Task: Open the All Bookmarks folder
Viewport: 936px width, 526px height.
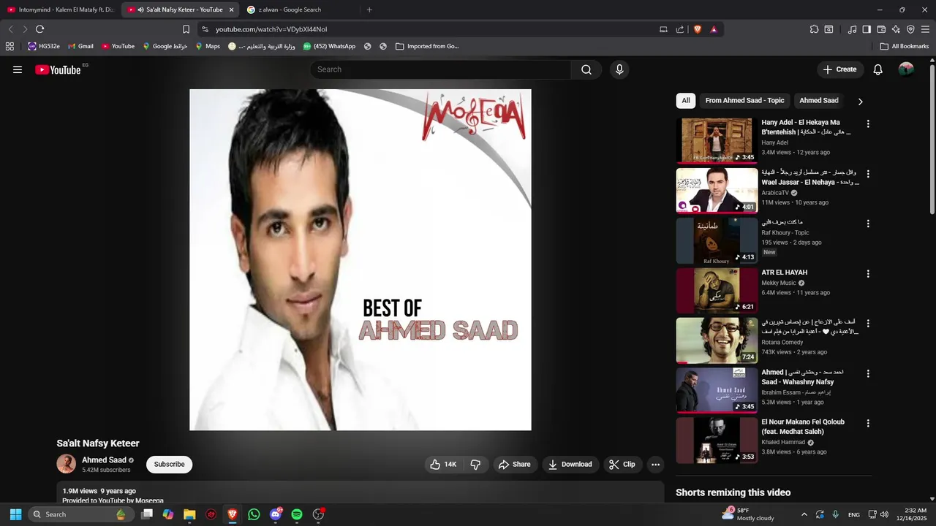Action: tap(905, 46)
